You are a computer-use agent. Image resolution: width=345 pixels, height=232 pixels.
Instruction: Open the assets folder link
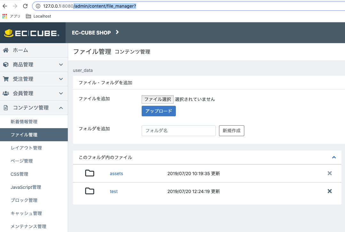[116, 174]
